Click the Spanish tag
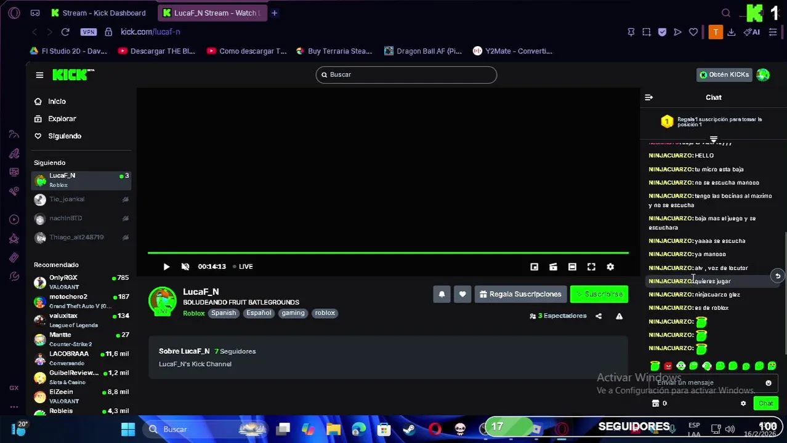This screenshot has width=787, height=443. pos(224,313)
